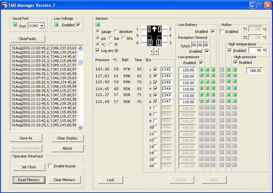Click High temperature value field 95
Screen dimensions: 273x193
256,51
